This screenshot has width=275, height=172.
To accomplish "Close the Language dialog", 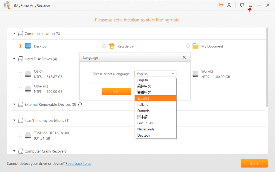I will tap(184, 57).
